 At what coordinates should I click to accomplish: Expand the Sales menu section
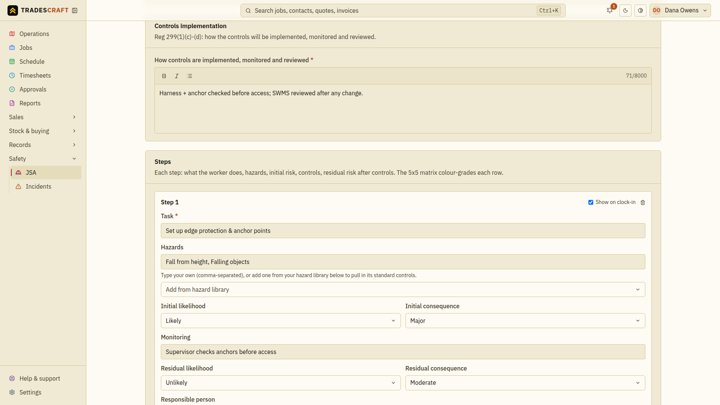[x=43, y=117]
